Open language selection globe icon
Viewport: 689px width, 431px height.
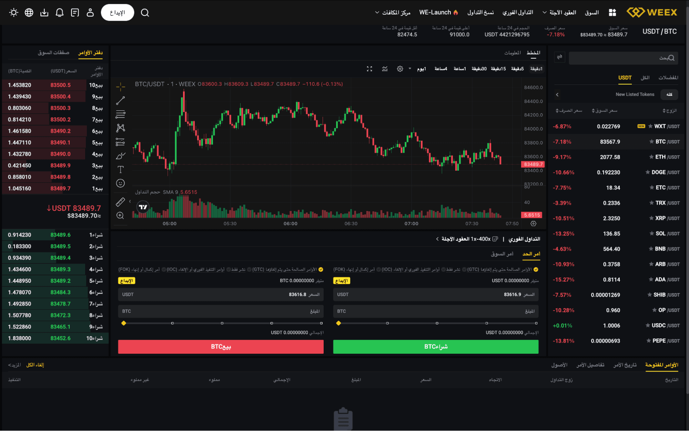tap(29, 13)
